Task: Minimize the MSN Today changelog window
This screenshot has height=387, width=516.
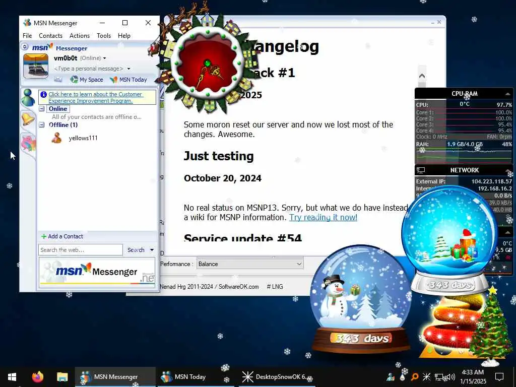Action: (x=432, y=22)
